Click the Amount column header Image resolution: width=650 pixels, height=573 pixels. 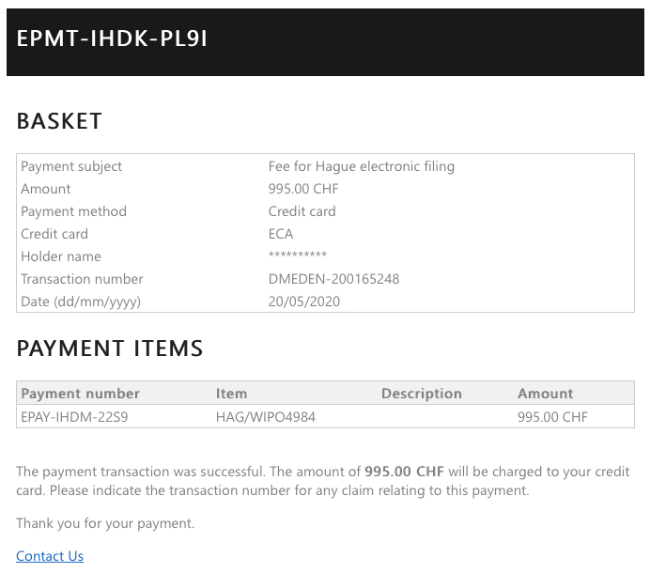coord(545,394)
